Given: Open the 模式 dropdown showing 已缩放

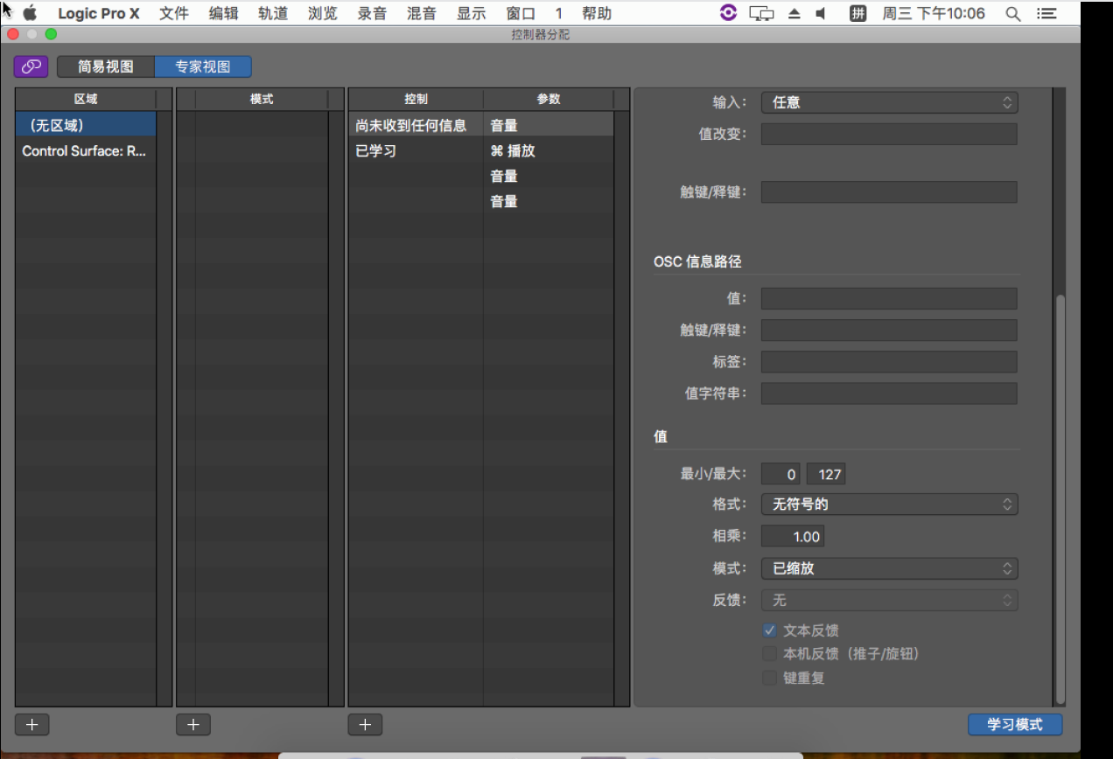Looking at the screenshot, I should click(x=889, y=568).
